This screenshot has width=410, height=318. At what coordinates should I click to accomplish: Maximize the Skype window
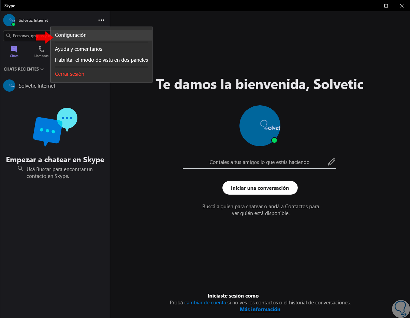click(x=386, y=6)
